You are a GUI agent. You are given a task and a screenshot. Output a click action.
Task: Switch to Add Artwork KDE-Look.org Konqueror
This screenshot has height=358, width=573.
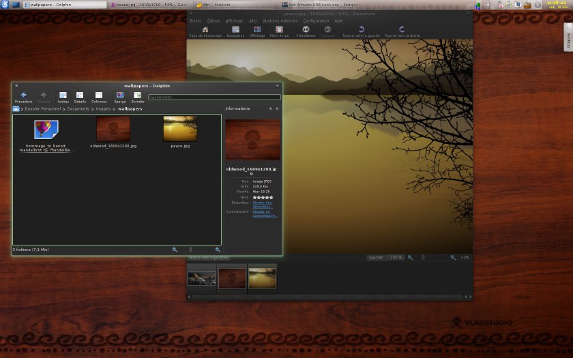[x=321, y=5]
